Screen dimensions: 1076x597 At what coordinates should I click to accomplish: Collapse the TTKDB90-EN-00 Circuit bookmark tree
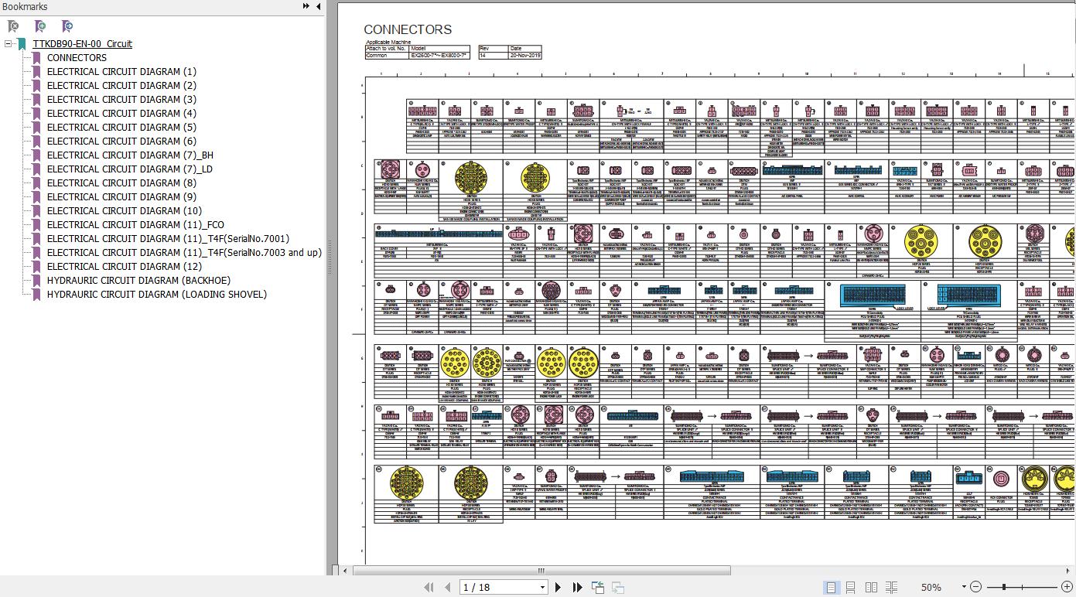[x=9, y=44]
